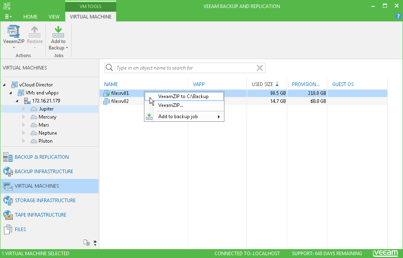Select VMs and vApps in the tree

click(42, 93)
